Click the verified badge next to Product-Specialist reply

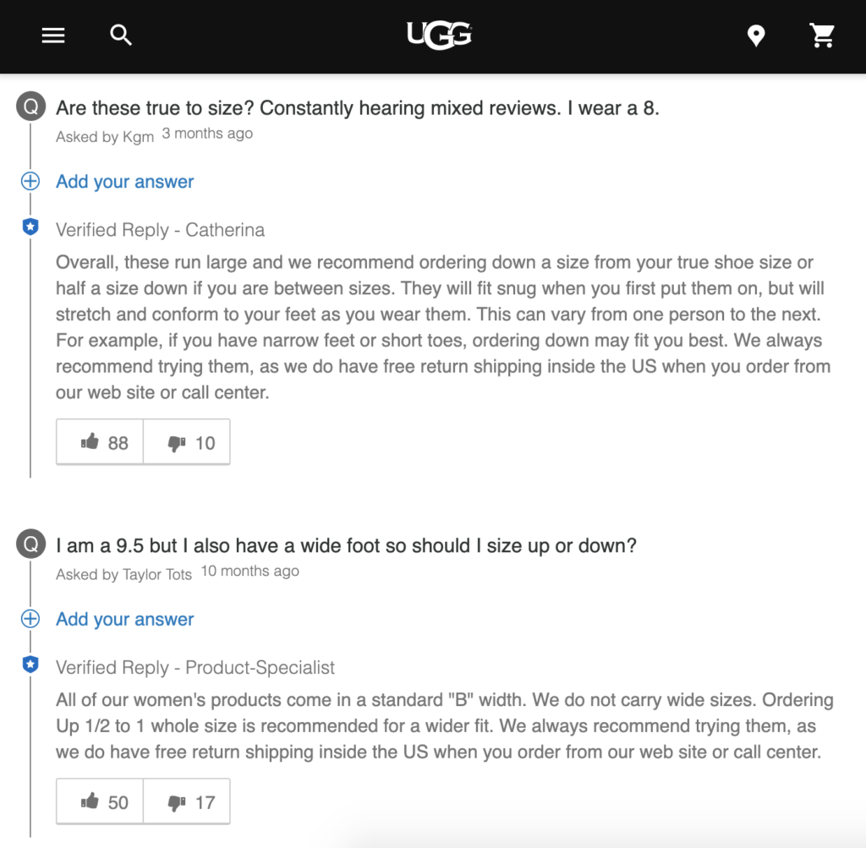pyautogui.click(x=30, y=665)
